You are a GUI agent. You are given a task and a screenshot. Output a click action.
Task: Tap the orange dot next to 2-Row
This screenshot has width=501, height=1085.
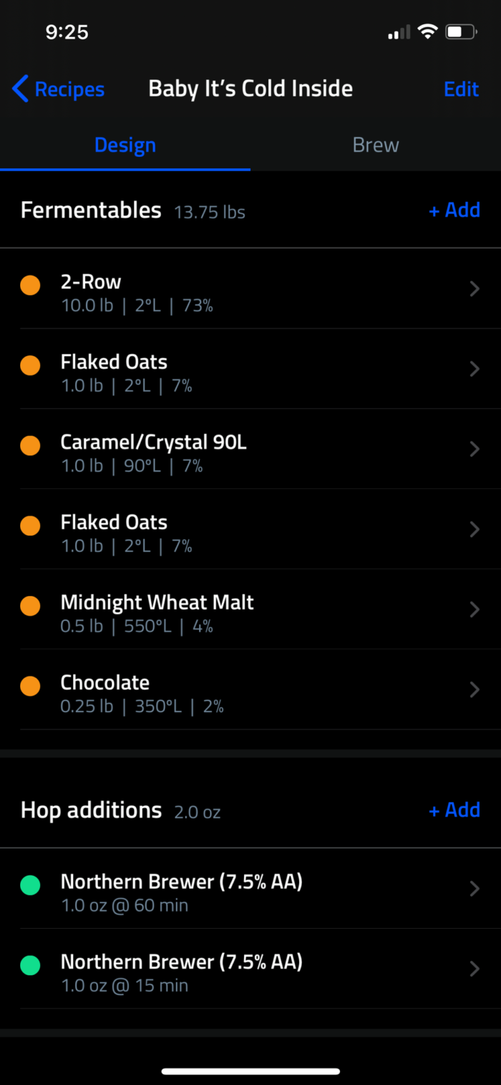coord(30,286)
